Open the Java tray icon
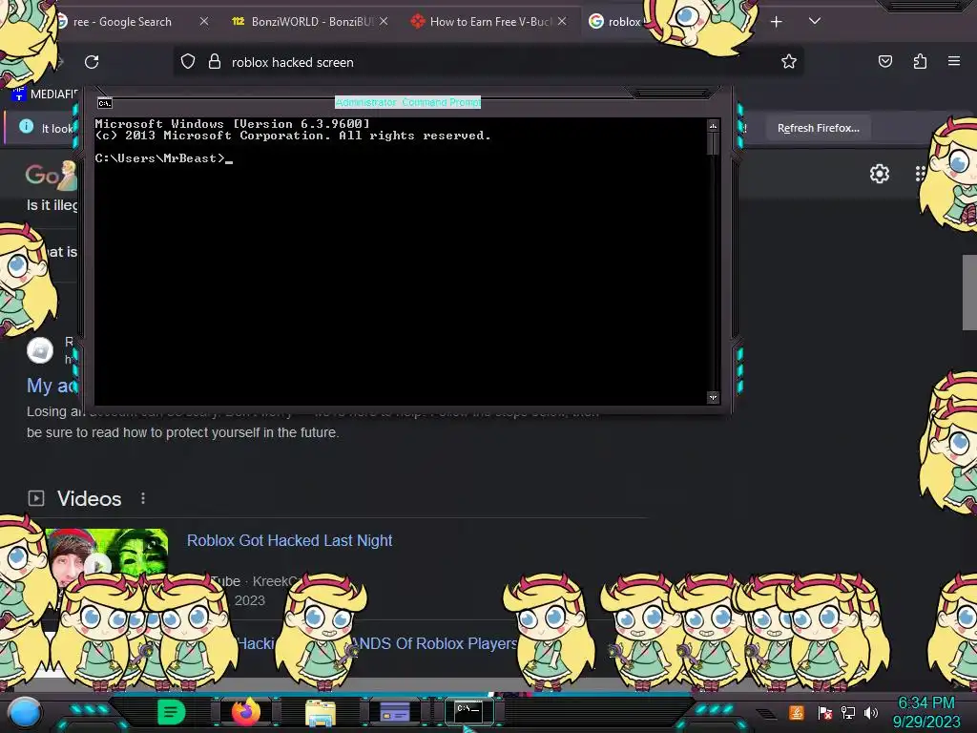The image size is (977, 733). 796,712
